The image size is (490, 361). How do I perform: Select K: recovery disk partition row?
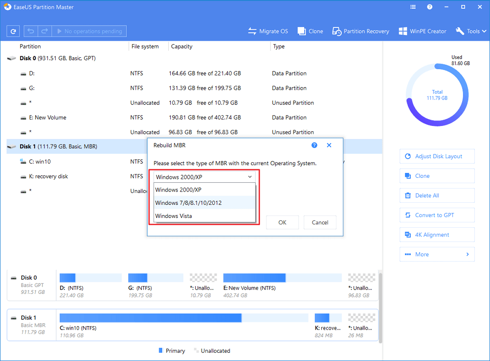[77, 176]
